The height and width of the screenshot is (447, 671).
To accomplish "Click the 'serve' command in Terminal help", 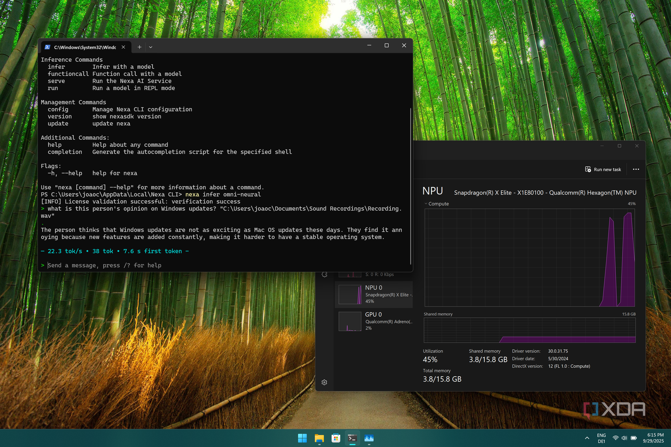I will (x=56, y=81).
